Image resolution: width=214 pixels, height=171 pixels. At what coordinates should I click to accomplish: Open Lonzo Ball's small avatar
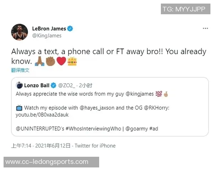pyautogui.click(x=19, y=85)
